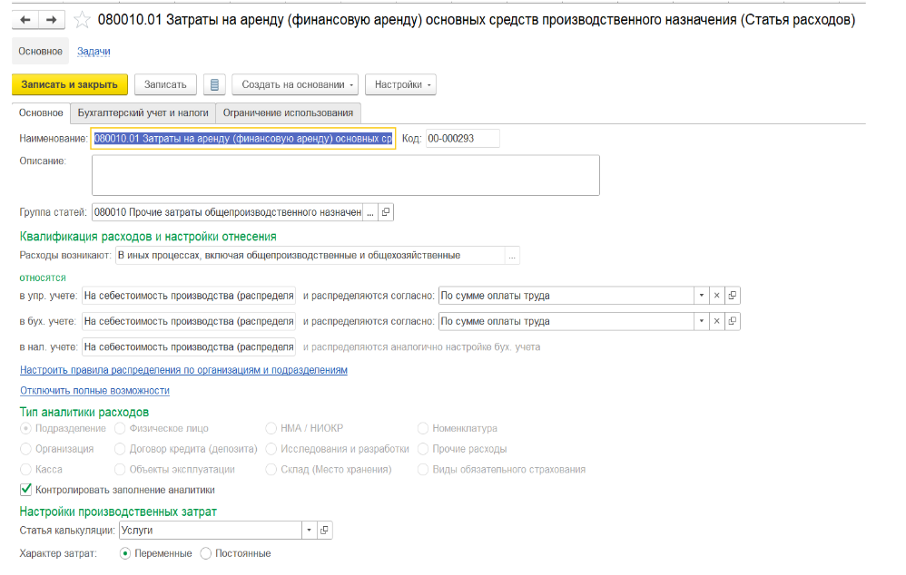Select the Переменные radio button

(125, 553)
